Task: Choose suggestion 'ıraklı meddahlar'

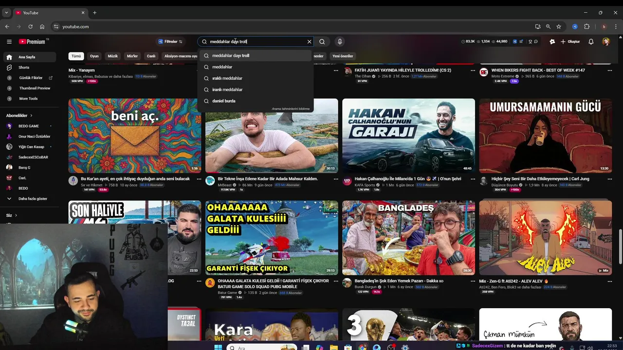Action: click(x=256, y=78)
